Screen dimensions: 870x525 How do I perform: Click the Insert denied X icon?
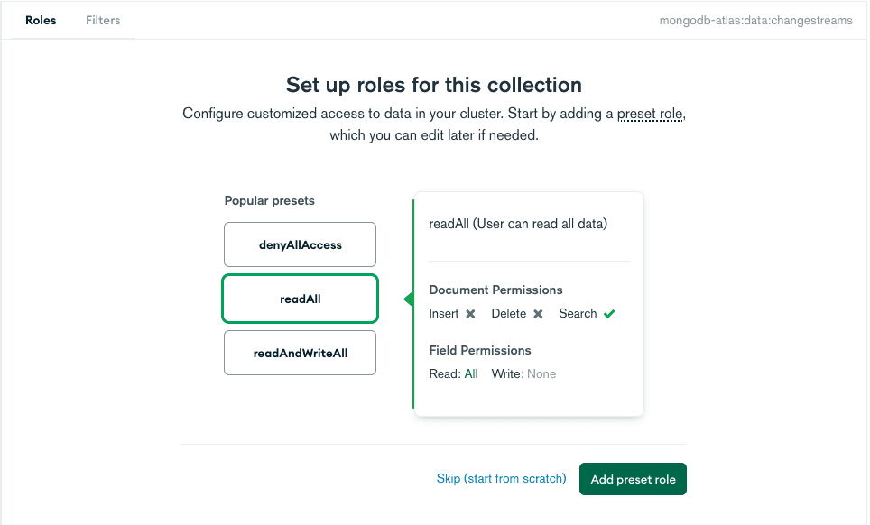[470, 314]
